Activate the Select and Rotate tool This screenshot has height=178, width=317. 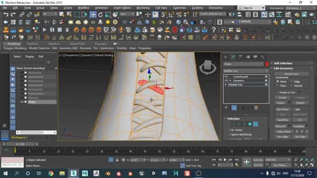click(x=100, y=14)
